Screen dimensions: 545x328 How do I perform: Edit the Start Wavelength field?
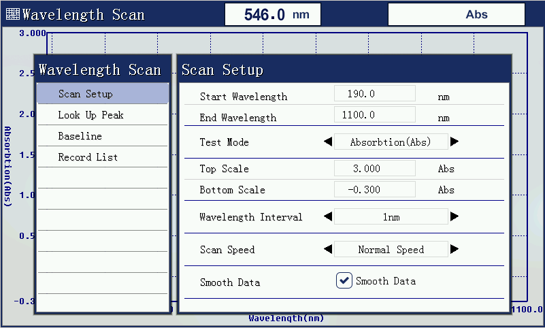tap(374, 94)
